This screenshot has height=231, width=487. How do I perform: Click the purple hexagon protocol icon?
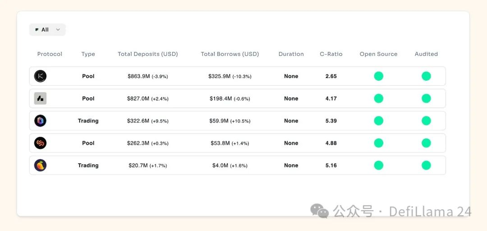41,121
